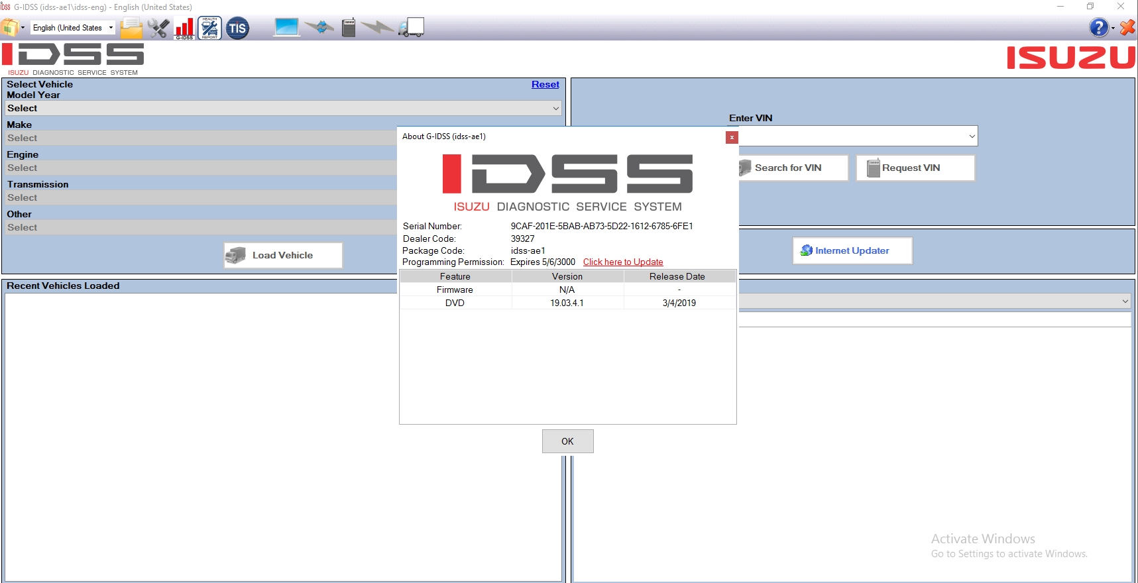Click the Engine Select field

[x=200, y=168]
